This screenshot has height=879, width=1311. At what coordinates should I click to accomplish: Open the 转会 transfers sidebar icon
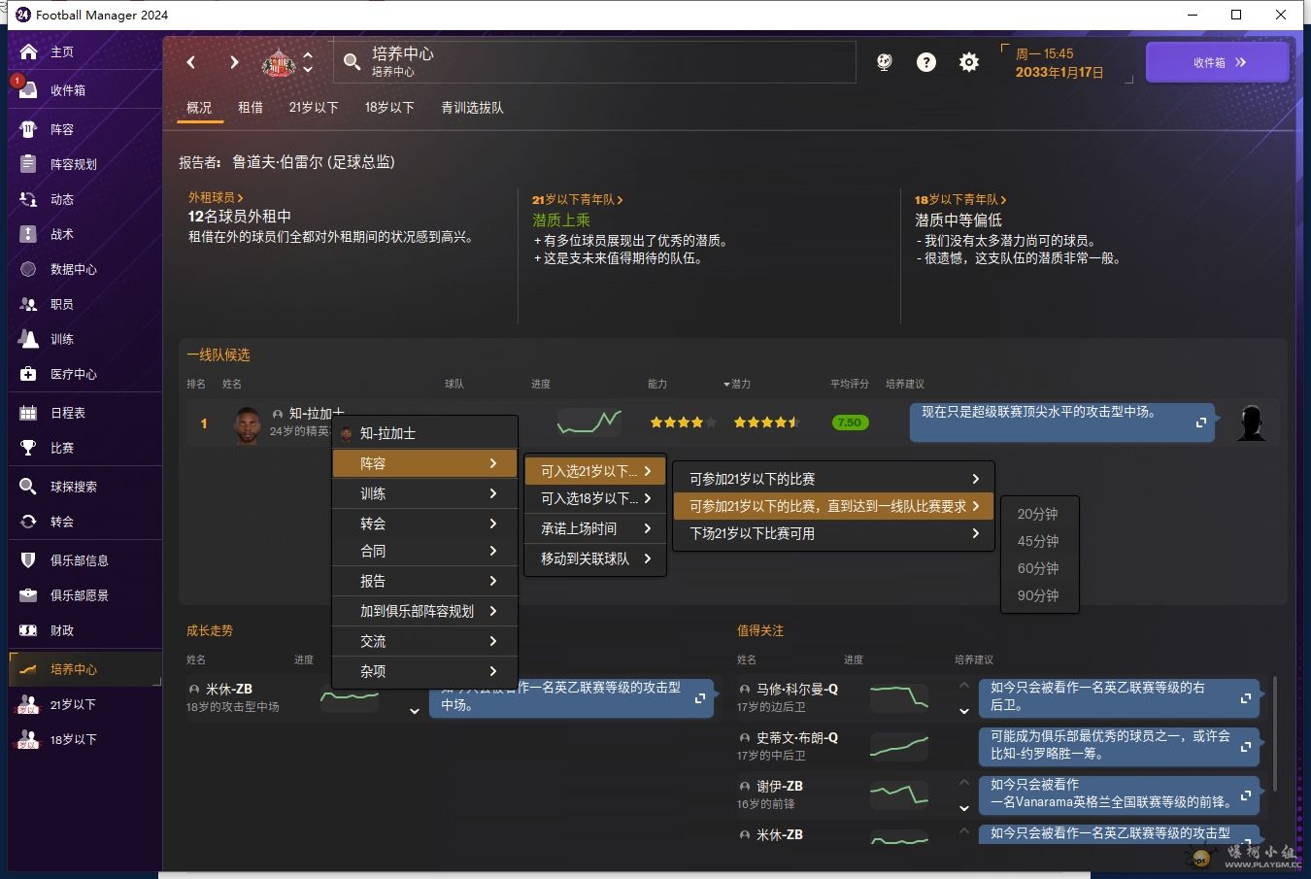(x=28, y=522)
